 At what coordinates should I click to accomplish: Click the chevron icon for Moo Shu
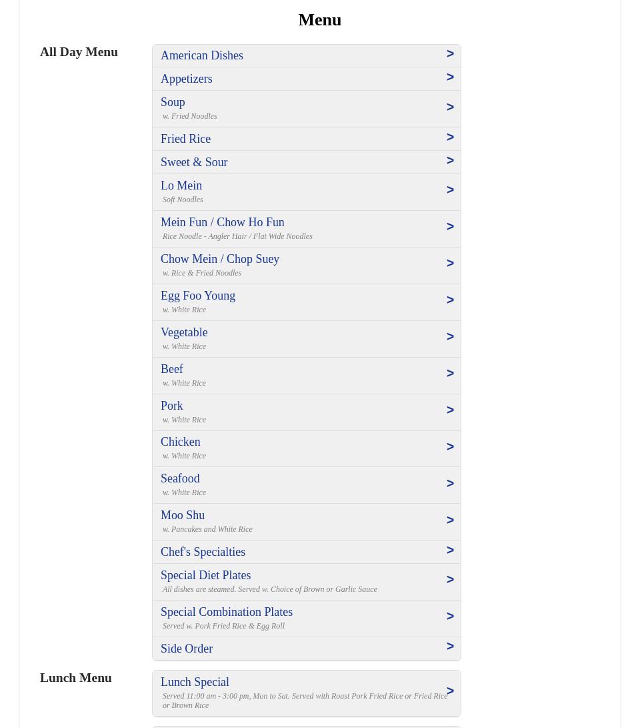click(x=450, y=520)
